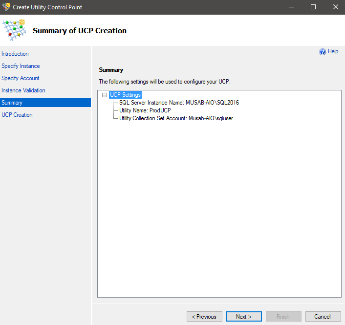This screenshot has height=325, width=345.
Task: Go to the Specify Account step
Action: point(20,78)
